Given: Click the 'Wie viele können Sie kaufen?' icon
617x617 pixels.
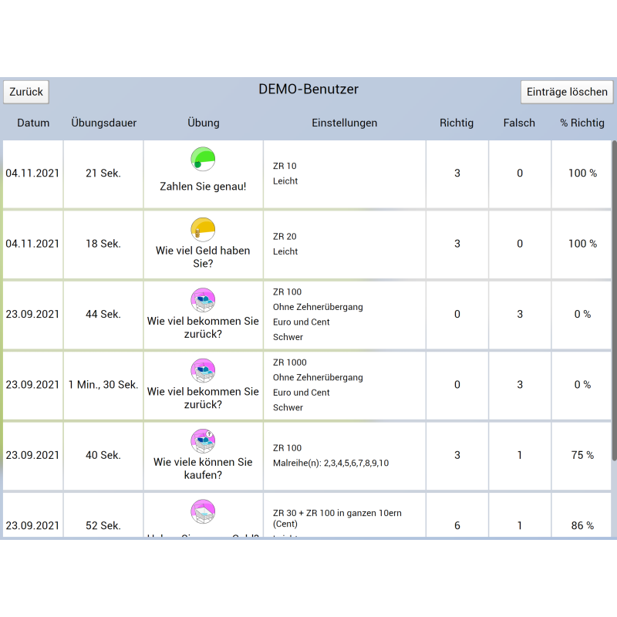Looking at the screenshot, I should [x=203, y=441].
